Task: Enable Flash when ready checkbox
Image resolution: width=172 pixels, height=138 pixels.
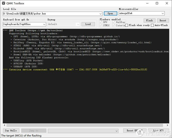Action: click(x=127, y=25)
